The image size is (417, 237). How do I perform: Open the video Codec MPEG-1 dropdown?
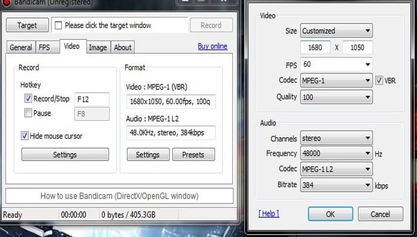(337, 80)
